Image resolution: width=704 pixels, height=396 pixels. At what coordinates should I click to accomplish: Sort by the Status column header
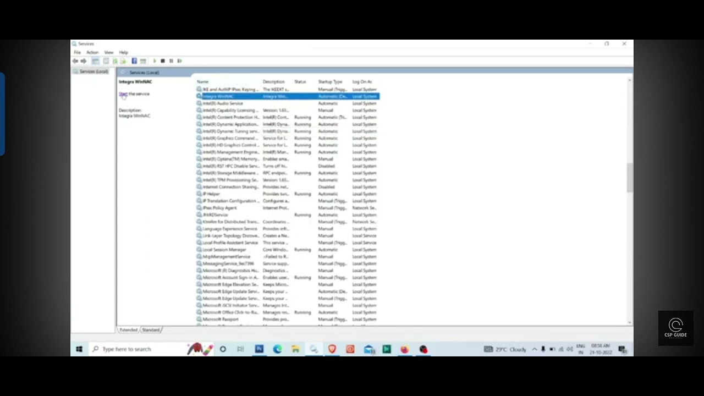pyautogui.click(x=300, y=82)
